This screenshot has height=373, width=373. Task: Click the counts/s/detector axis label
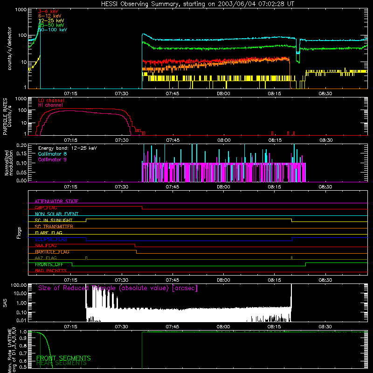tap(9, 48)
